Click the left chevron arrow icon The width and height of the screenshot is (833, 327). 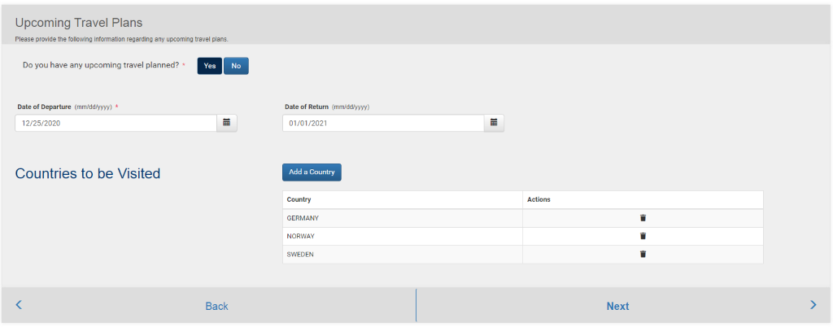[x=19, y=305]
